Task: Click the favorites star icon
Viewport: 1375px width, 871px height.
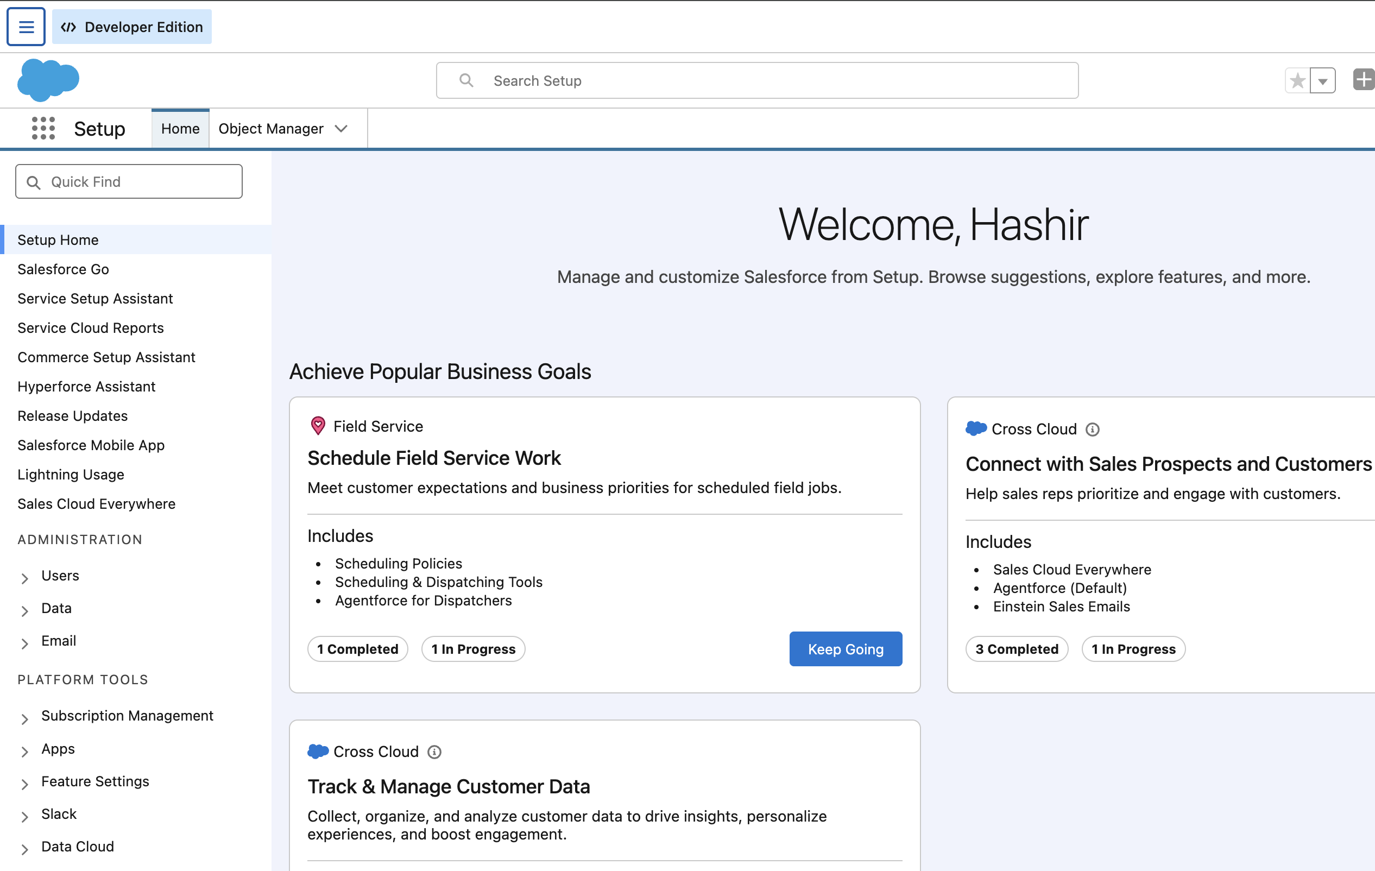Action: pos(1297,80)
